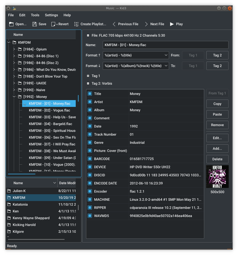
Task: Click the file tree horizontal scrollbar
Action: coord(22,174)
